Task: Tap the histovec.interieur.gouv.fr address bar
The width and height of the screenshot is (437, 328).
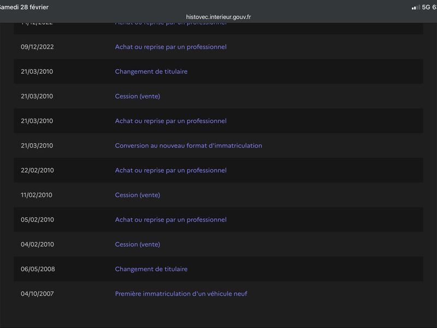Action: tap(218, 17)
